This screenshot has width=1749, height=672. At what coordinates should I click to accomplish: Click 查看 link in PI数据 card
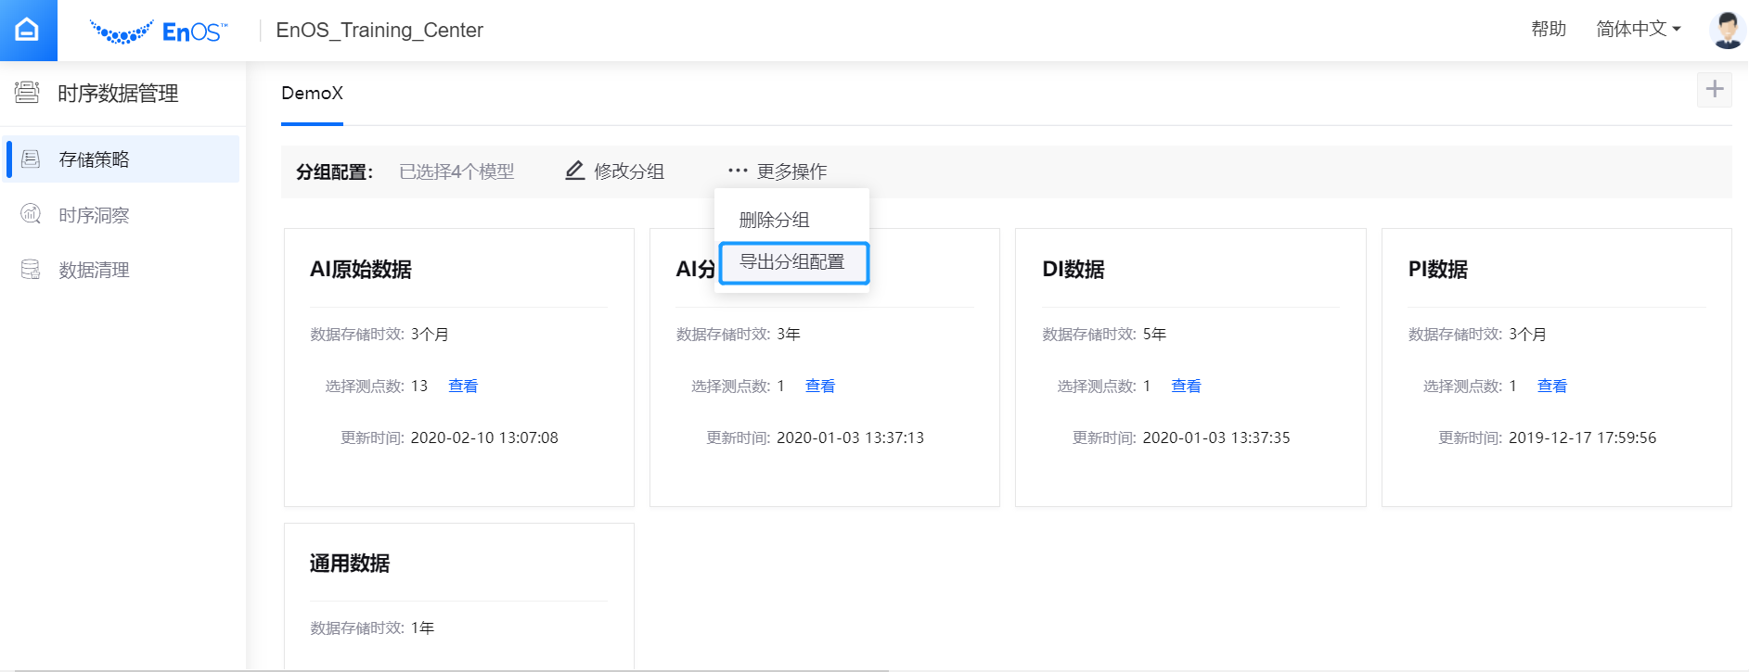coord(1551,387)
